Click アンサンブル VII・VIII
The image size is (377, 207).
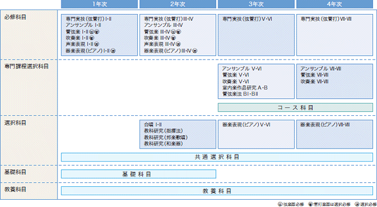pos(321,69)
